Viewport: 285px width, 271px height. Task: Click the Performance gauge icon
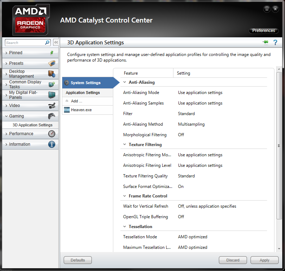(x=52, y=134)
